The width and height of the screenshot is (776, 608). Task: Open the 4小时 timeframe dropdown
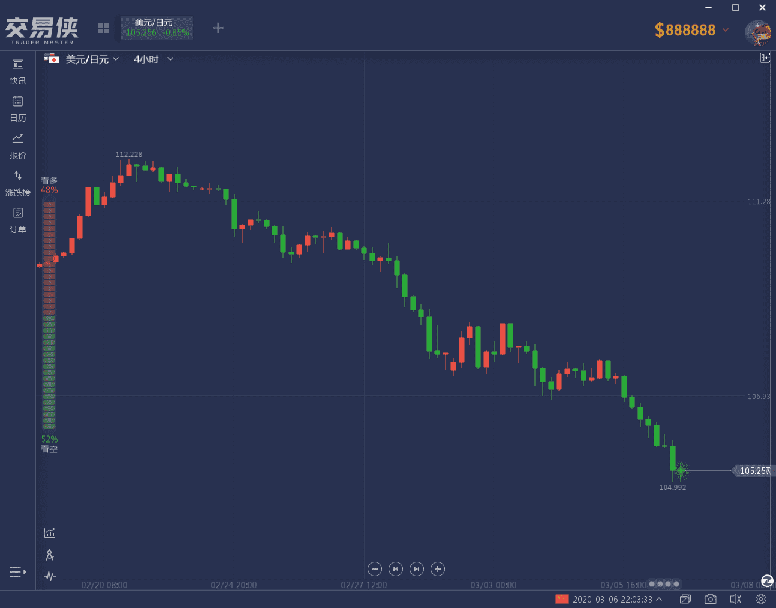154,59
